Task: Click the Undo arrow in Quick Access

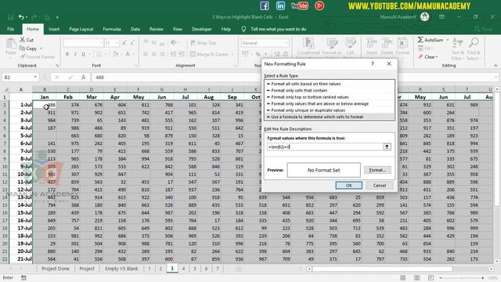Action: pos(21,17)
